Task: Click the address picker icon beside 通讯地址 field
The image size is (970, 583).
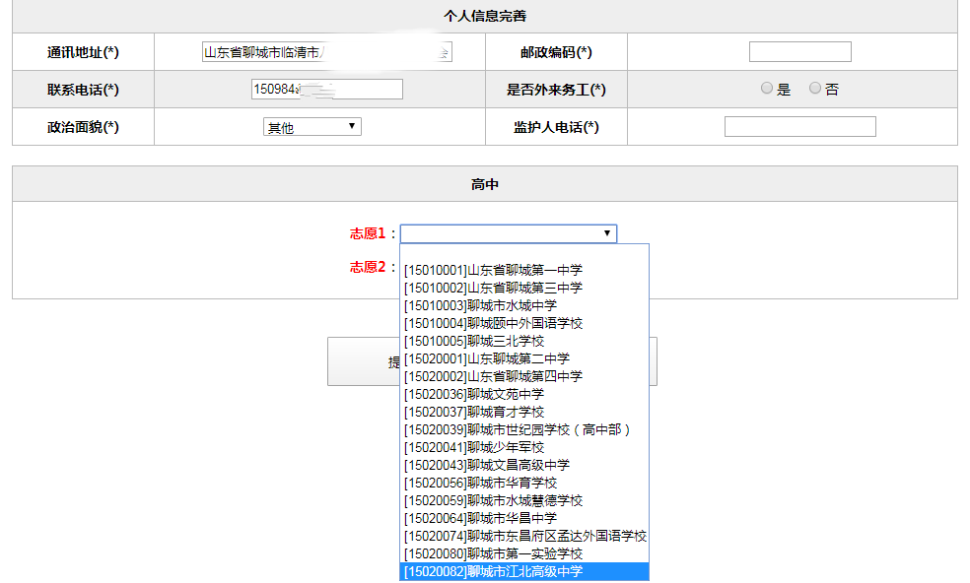Action: coord(445,51)
